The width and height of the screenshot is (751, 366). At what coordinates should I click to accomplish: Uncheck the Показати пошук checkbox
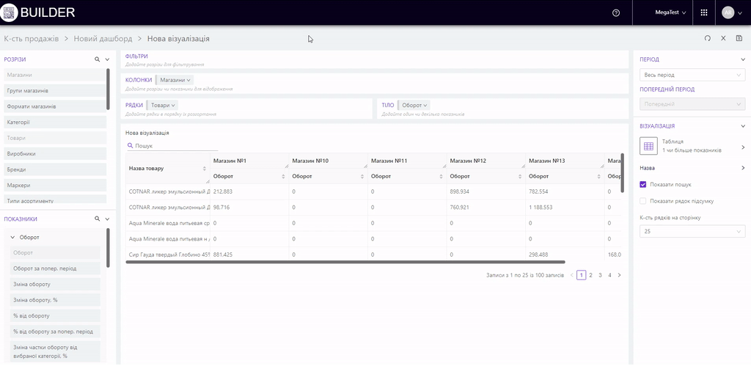tap(643, 185)
